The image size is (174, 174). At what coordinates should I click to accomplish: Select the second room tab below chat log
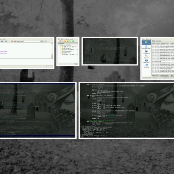click(164, 76)
